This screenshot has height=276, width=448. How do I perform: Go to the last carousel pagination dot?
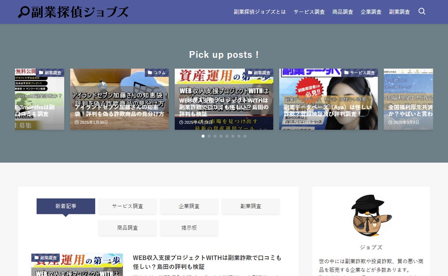(x=245, y=136)
